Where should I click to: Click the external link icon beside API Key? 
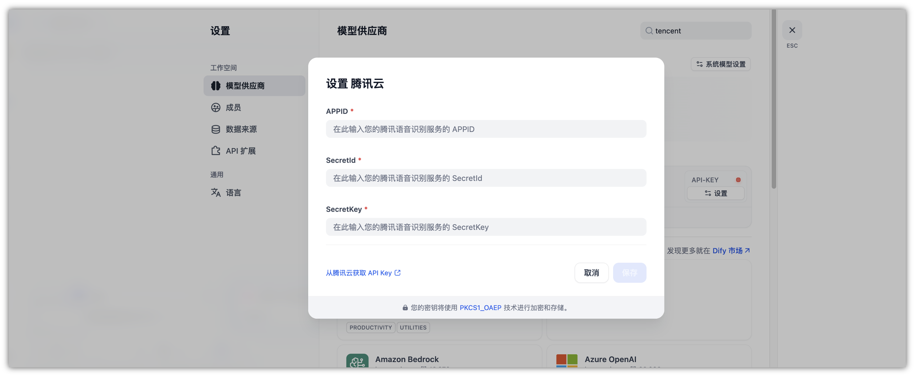(397, 273)
